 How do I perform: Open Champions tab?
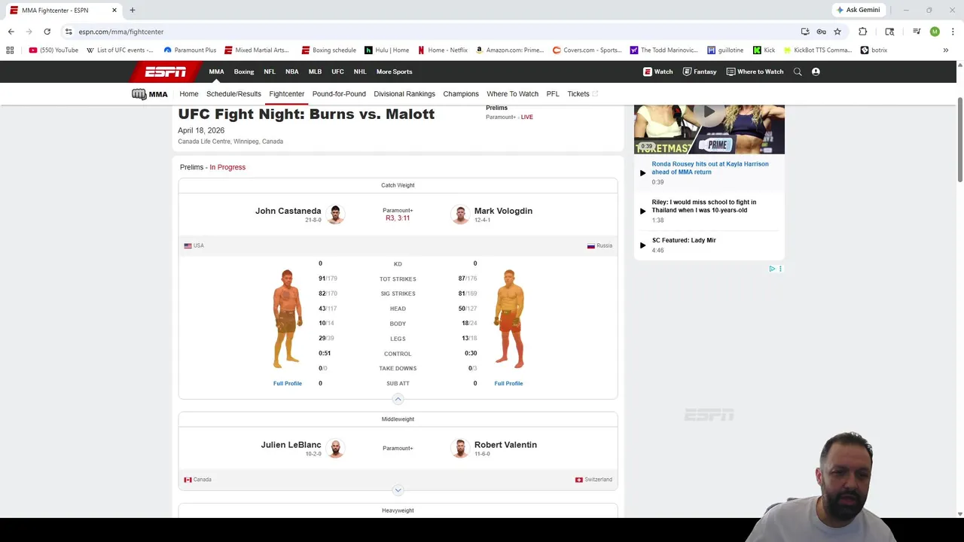461,94
